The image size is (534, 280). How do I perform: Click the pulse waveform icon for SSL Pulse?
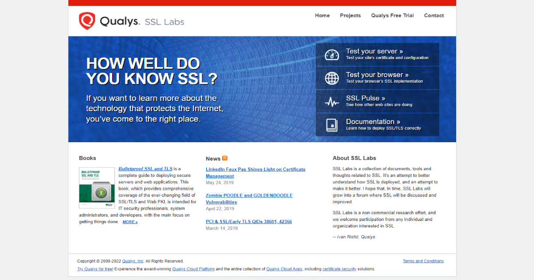click(x=332, y=102)
